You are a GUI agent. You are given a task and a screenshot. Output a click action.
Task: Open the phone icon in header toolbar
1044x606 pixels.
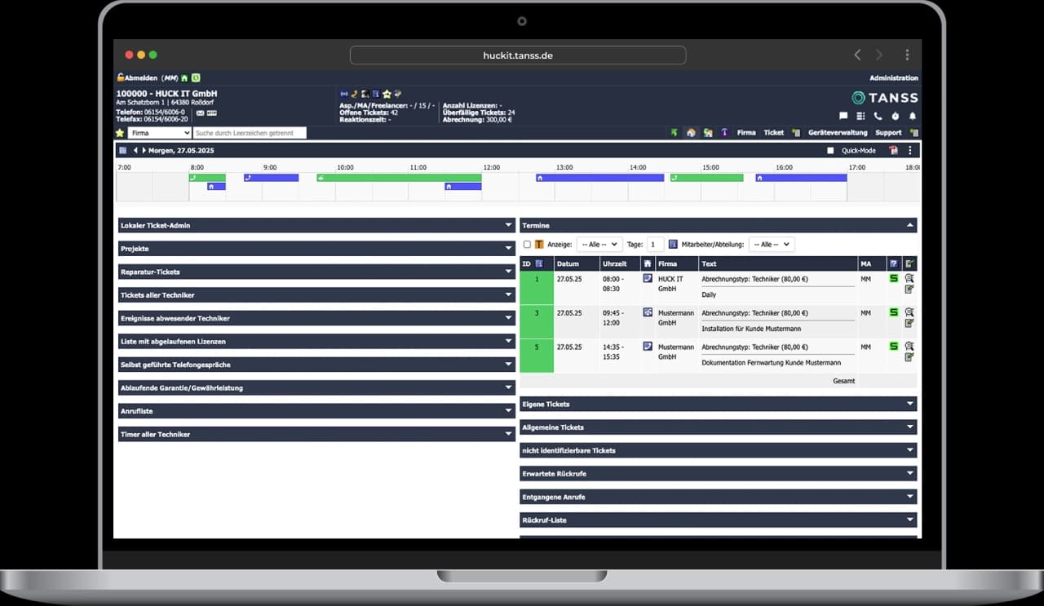tap(878, 117)
